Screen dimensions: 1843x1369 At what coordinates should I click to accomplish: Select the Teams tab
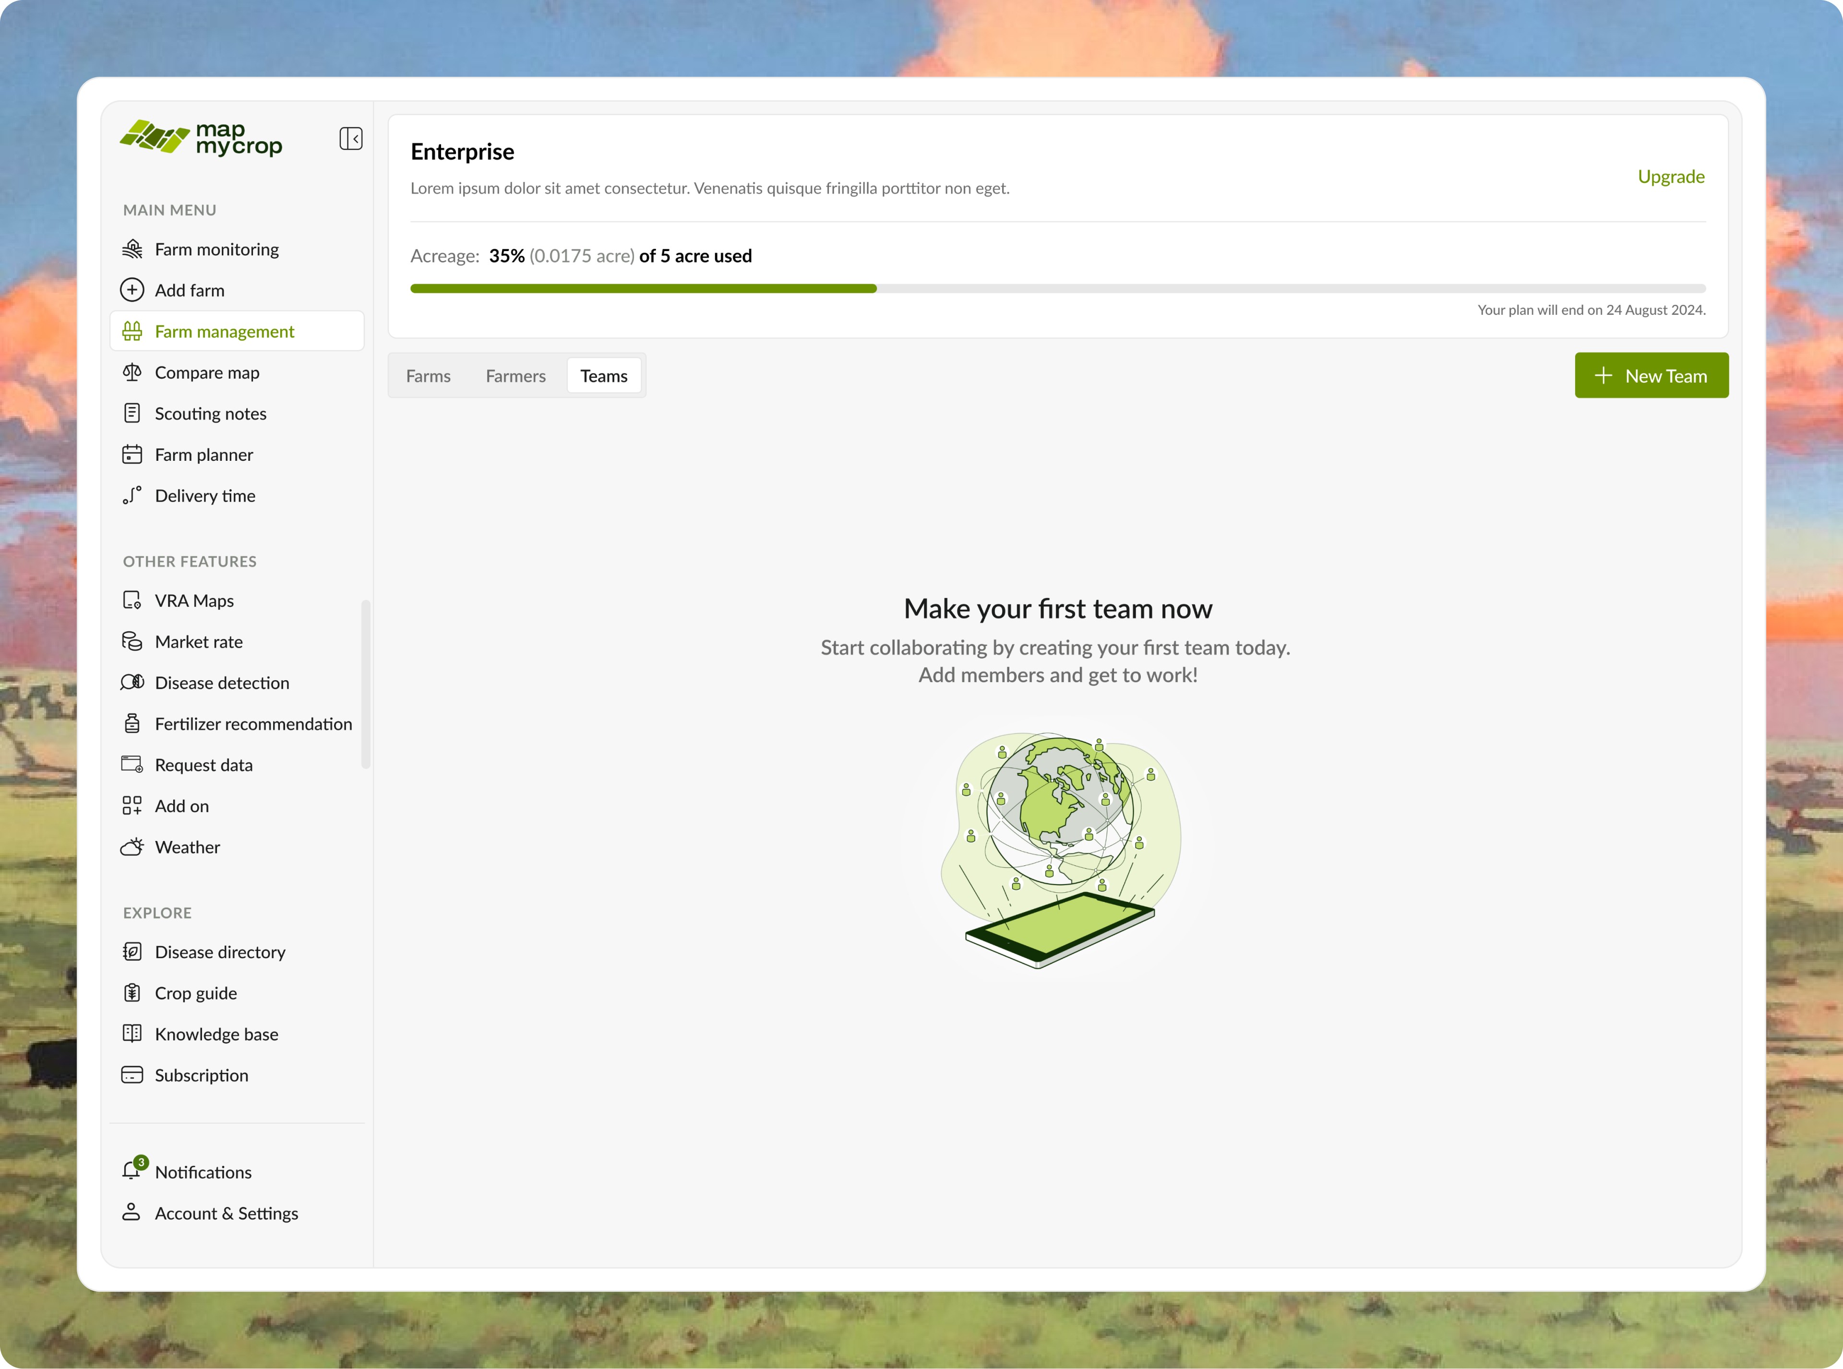(604, 376)
